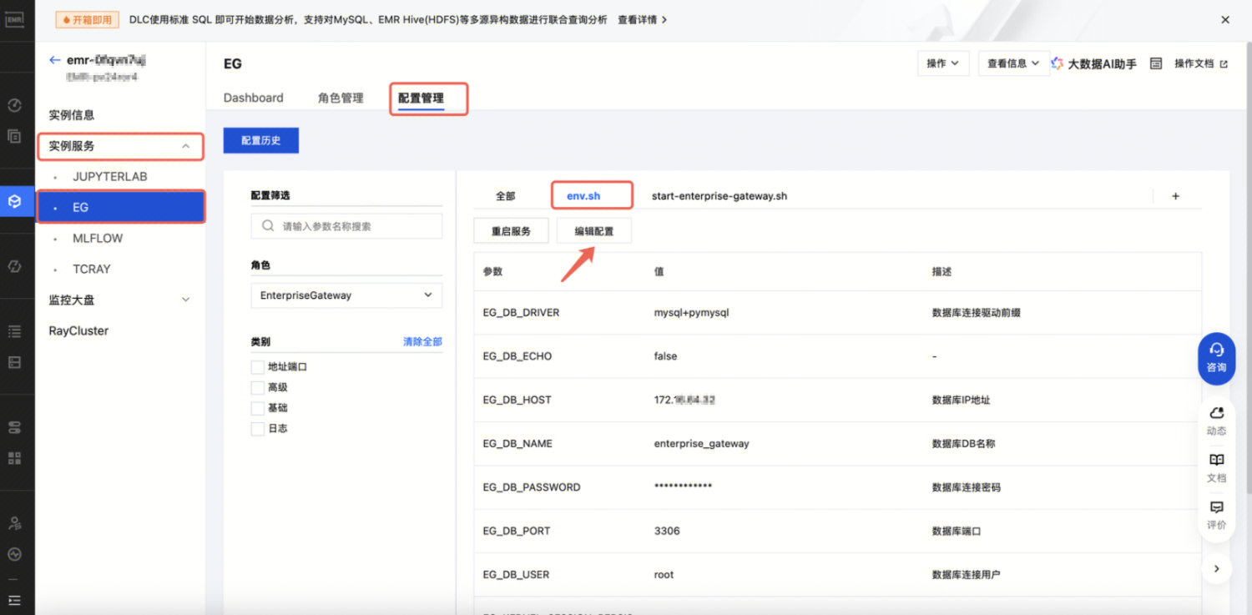Open the 查看详情 link in banner
The image size is (1252, 615).
[x=643, y=19]
